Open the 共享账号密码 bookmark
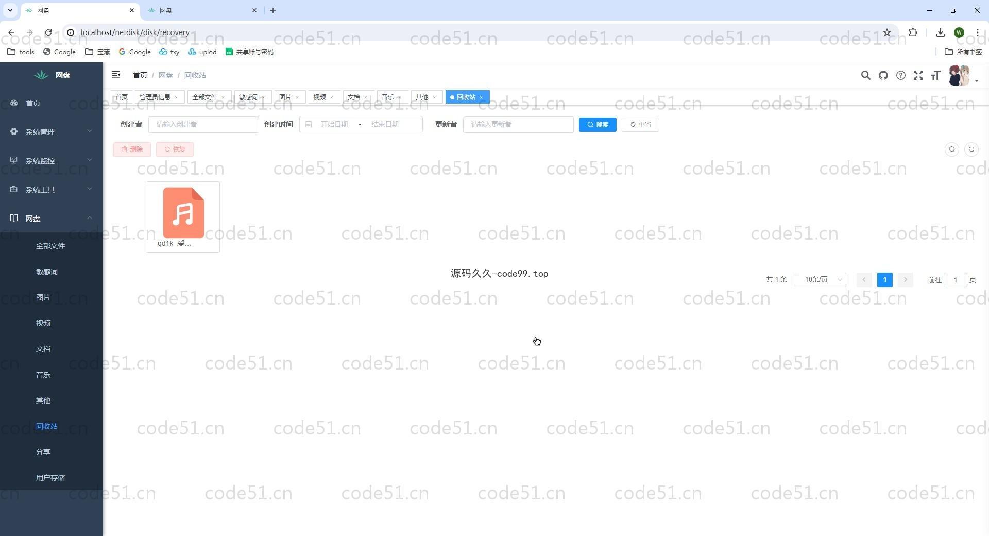The height and width of the screenshot is (536, 989). click(249, 52)
